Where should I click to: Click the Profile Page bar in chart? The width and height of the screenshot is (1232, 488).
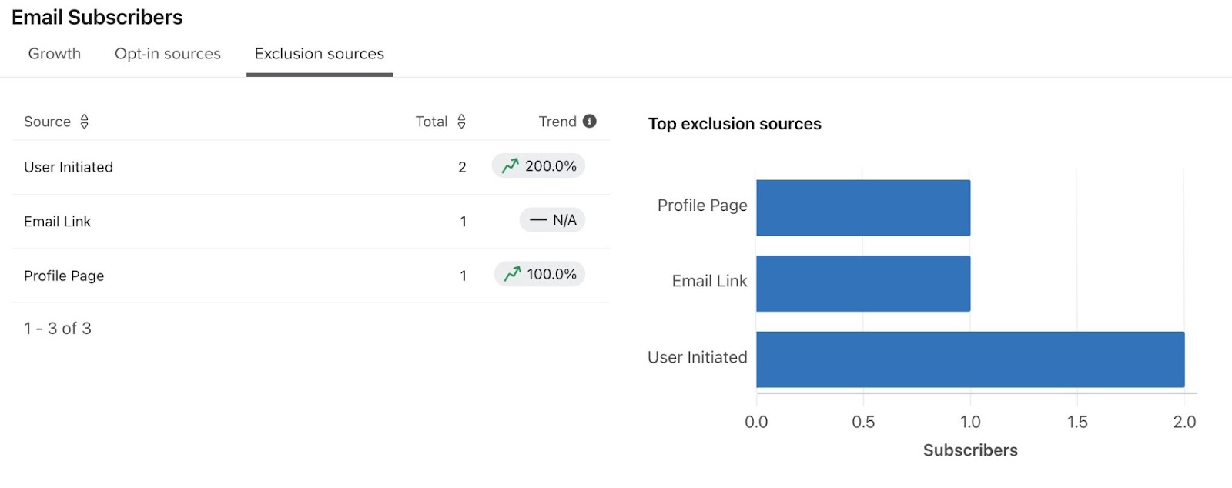coord(862,208)
